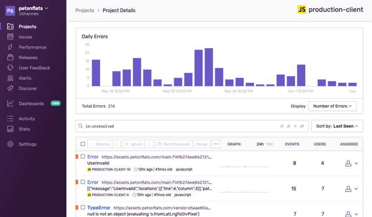Expand assignee dropdown for UserInvalid issue
The image size is (372, 217).
(x=356, y=163)
